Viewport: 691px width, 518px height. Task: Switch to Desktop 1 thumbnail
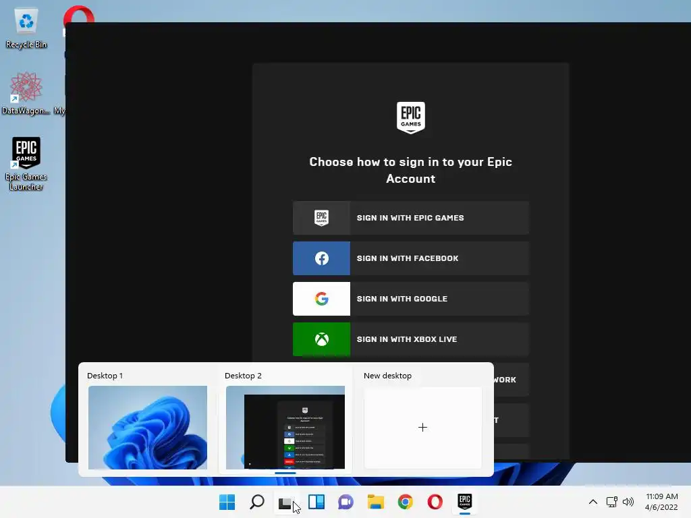tap(148, 427)
